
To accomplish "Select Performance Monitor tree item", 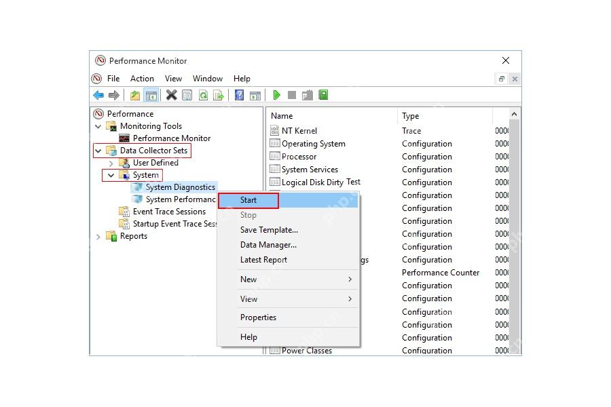I will tap(172, 138).
